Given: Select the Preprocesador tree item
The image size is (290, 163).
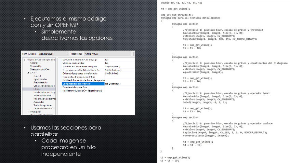Looking at the screenshot, I should [40, 82].
